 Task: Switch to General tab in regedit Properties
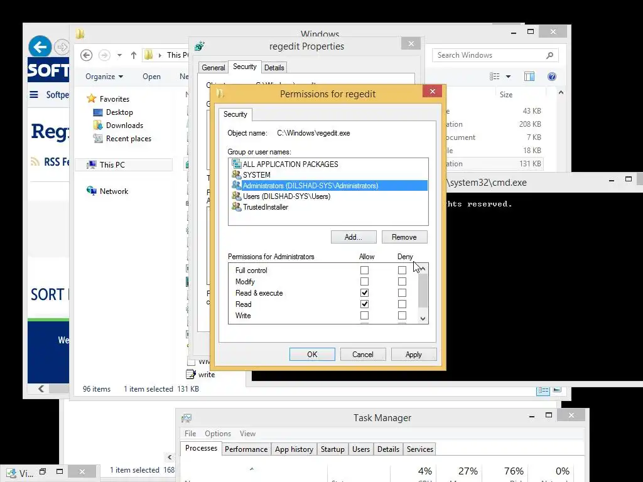[213, 68]
